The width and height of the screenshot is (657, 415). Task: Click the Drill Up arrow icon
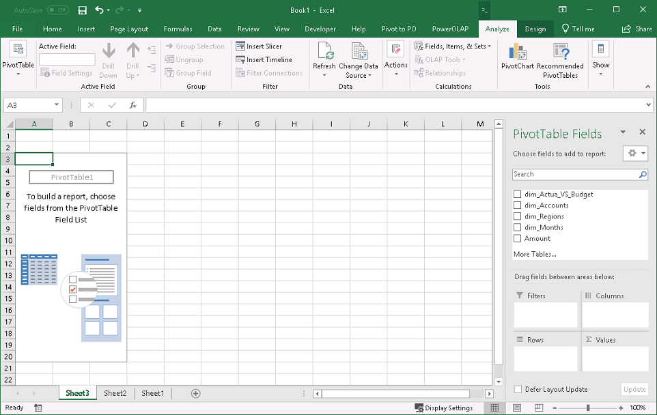click(x=132, y=51)
